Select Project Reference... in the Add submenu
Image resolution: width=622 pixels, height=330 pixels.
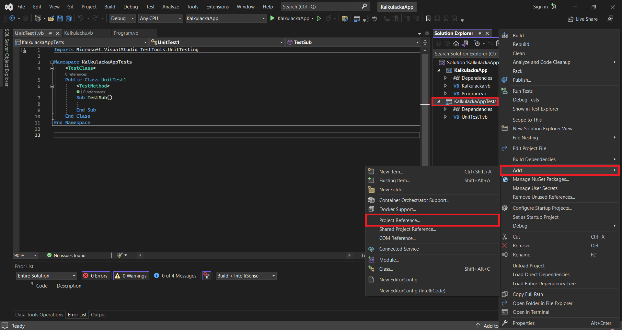tap(399, 220)
